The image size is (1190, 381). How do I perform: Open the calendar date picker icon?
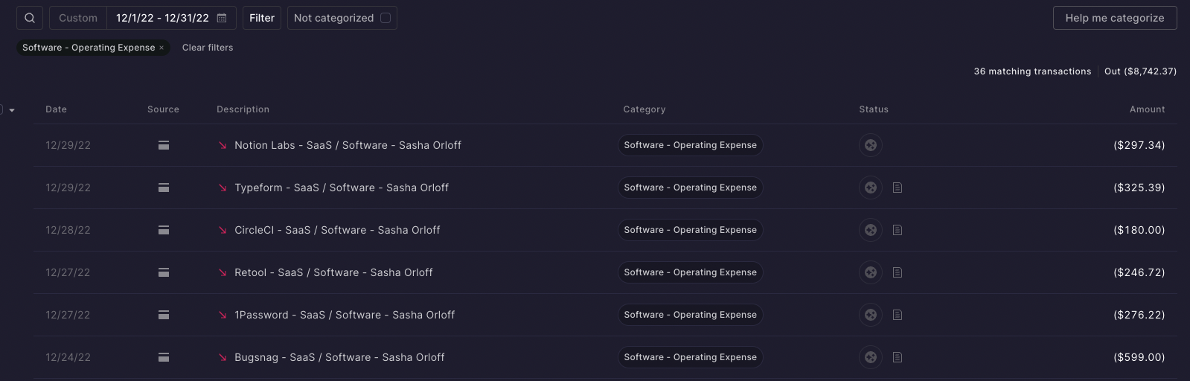pos(222,18)
